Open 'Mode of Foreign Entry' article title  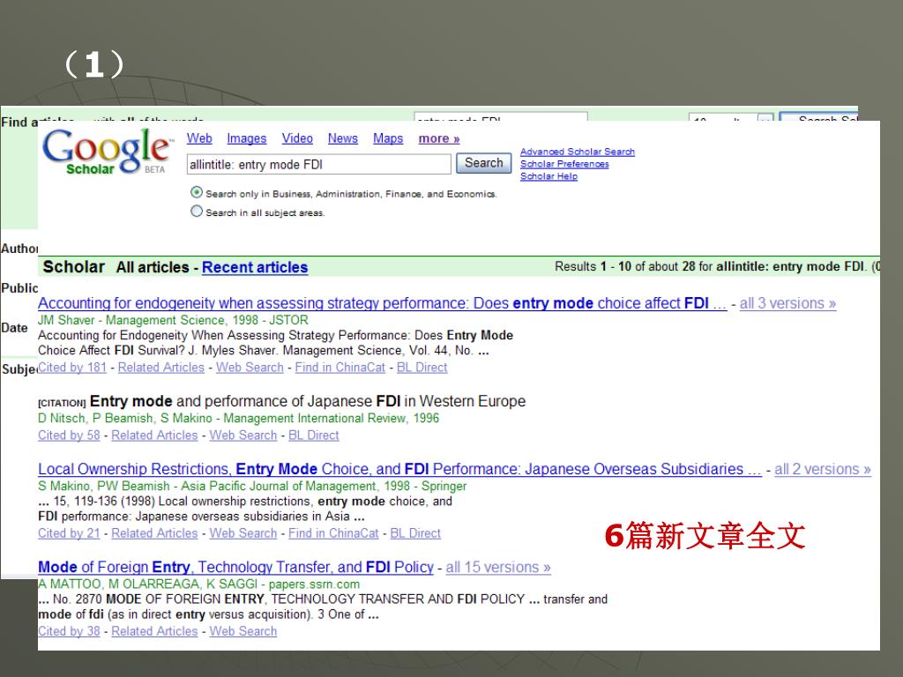coord(235,567)
